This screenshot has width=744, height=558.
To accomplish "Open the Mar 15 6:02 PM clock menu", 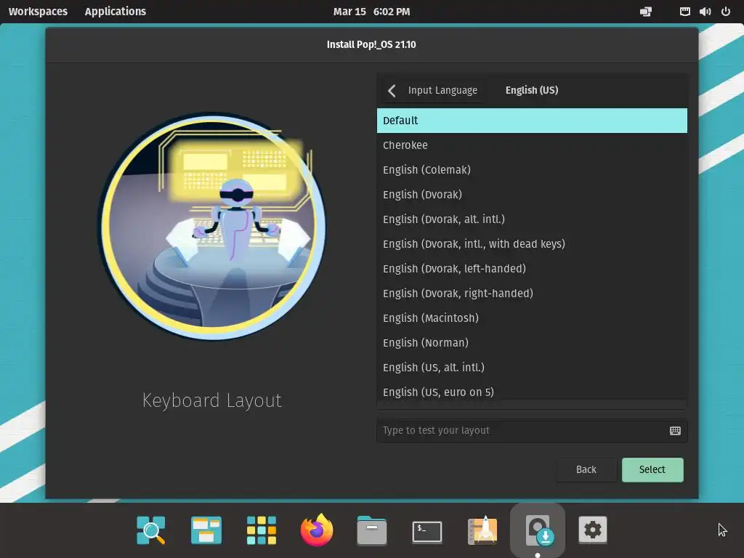I will tap(371, 12).
